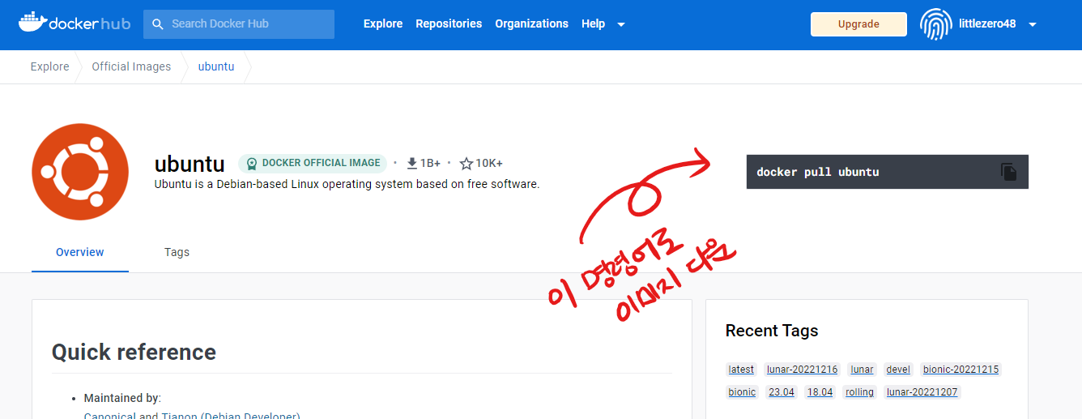The height and width of the screenshot is (419, 1082).
Task: Open the Explore menu item
Action: click(383, 24)
